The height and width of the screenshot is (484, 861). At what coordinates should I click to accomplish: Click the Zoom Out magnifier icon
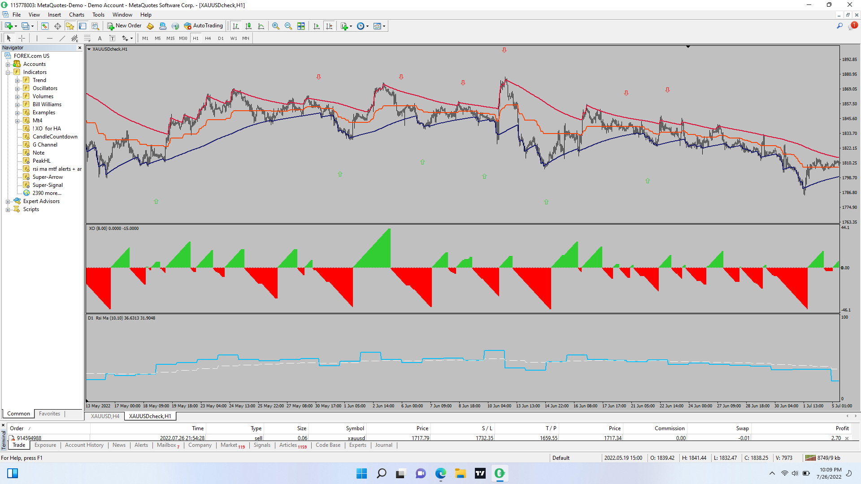coord(288,26)
